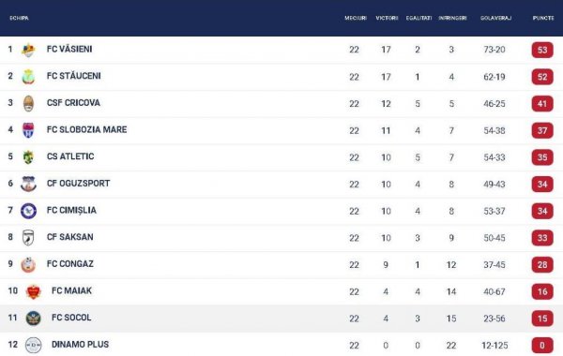
Task: Select the FC Socol team emblem
Action: pyautogui.click(x=34, y=318)
